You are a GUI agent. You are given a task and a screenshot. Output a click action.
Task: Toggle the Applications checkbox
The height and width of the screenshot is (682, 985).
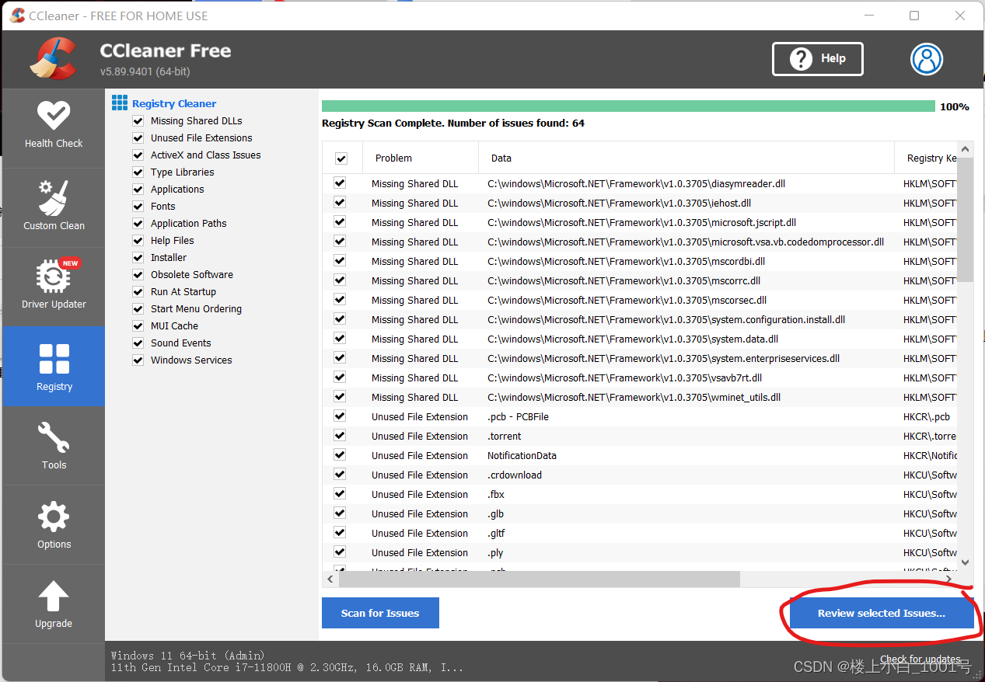(x=138, y=190)
